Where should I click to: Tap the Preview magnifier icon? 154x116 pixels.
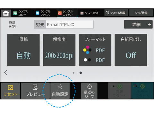35,87
